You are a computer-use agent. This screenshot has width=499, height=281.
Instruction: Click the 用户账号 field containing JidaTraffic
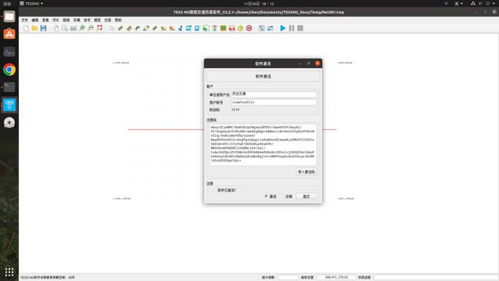tap(274, 103)
